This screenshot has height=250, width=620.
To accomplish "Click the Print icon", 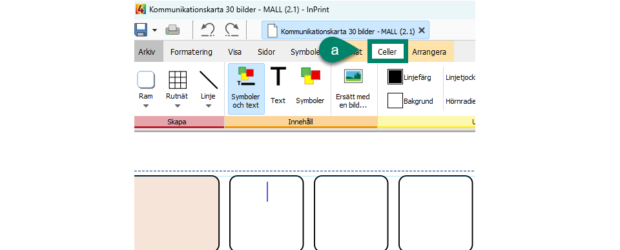I will [x=173, y=30].
